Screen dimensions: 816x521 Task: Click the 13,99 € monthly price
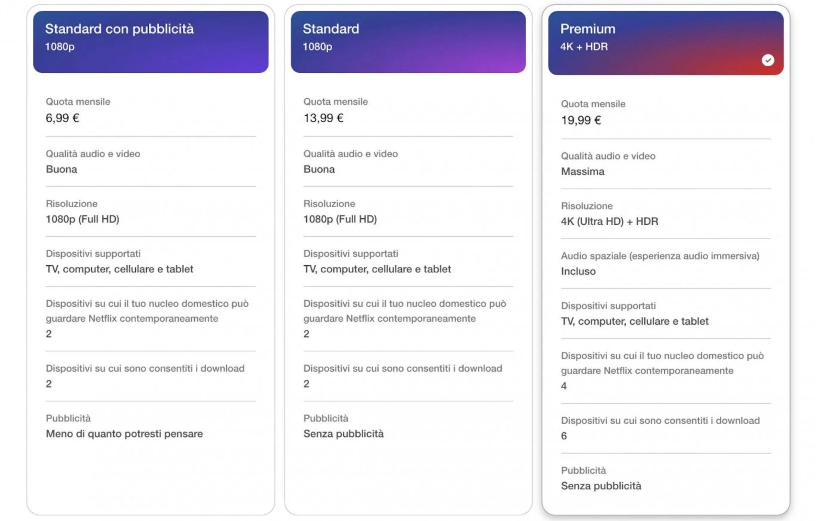[323, 118]
